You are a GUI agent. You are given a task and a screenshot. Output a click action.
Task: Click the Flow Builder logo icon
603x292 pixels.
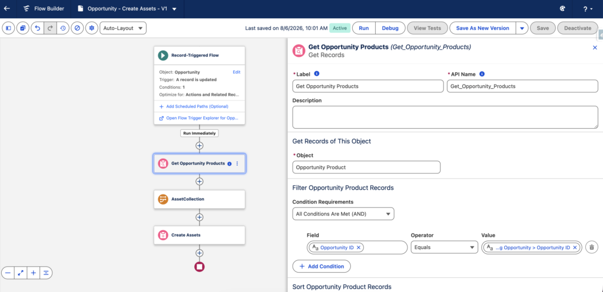coord(26,8)
